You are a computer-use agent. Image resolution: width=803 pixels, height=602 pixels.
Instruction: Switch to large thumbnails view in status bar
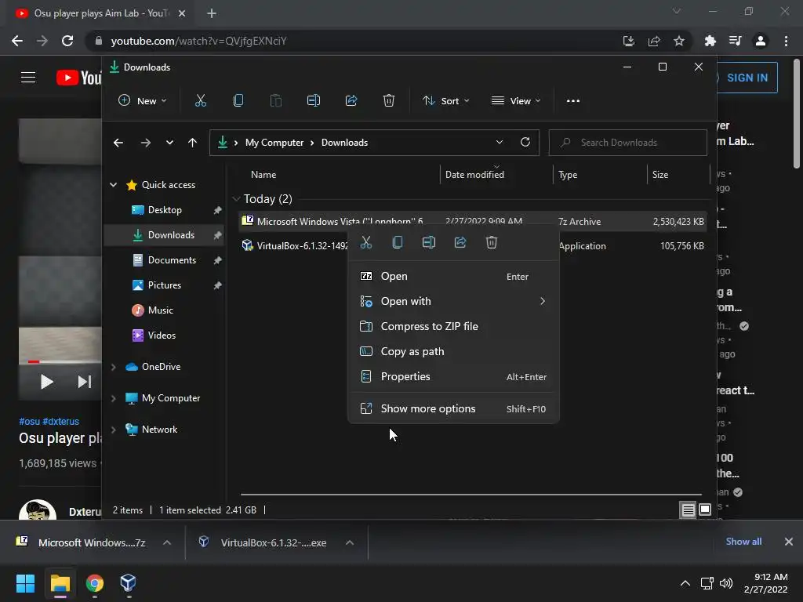705,510
